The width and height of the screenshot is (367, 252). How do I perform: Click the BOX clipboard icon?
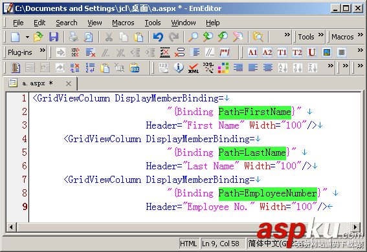pos(135,68)
